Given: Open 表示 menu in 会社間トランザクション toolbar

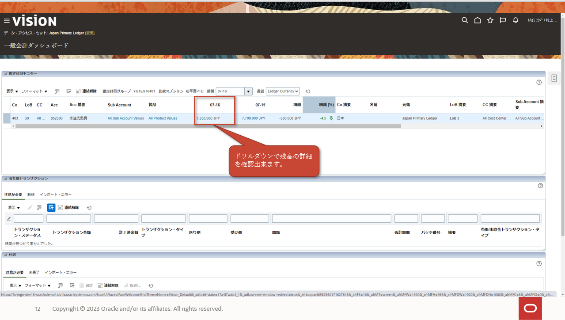Looking at the screenshot, I should point(14,207).
